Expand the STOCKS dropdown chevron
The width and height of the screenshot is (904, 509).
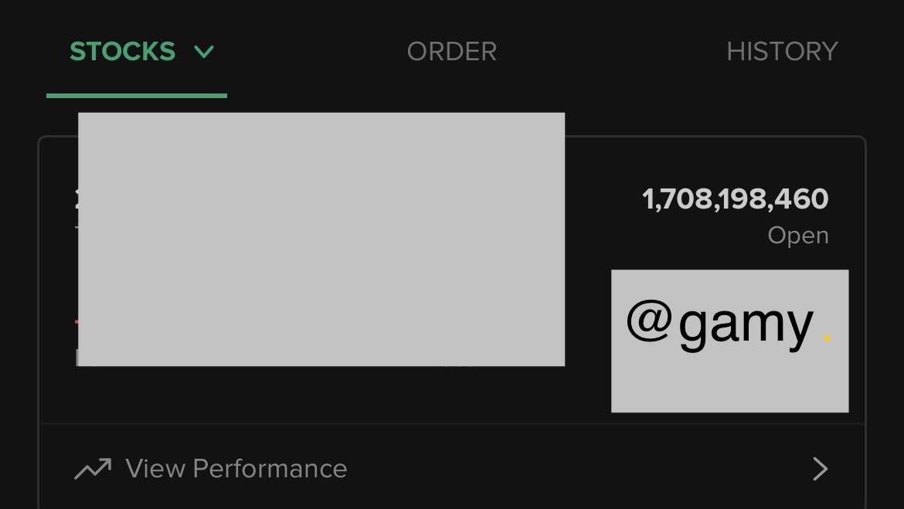click(x=204, y=52)
